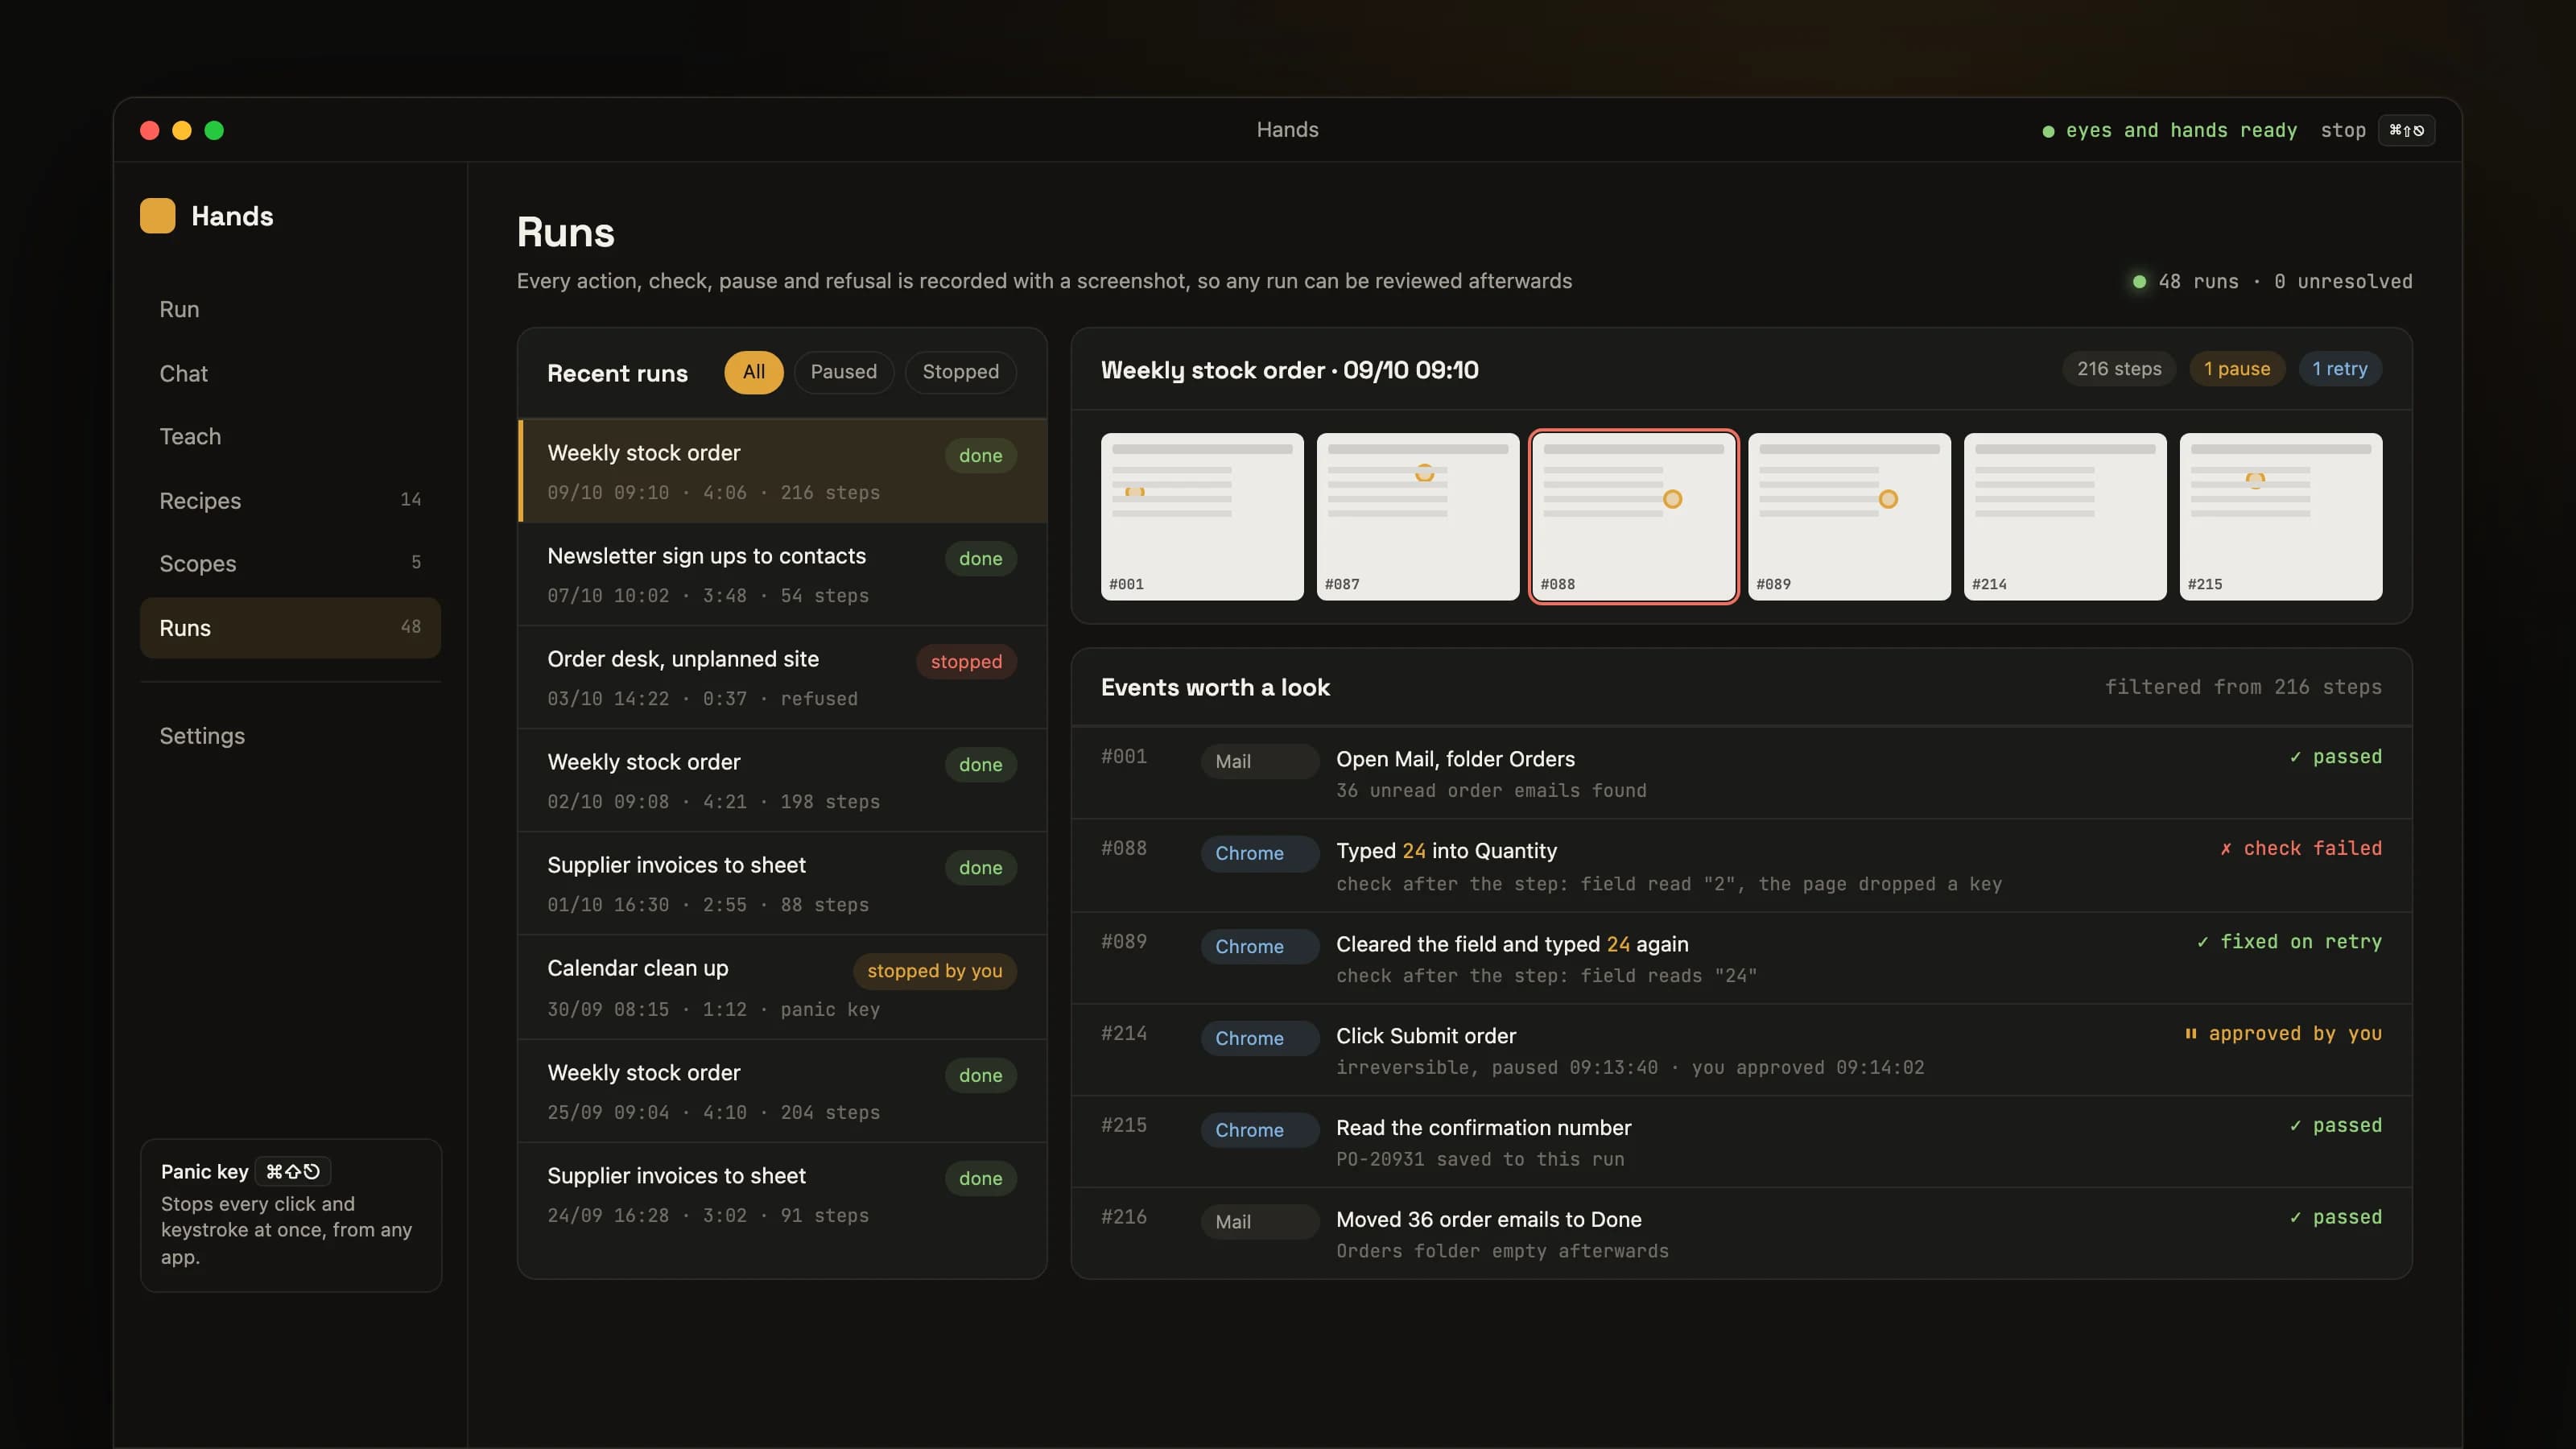Open event #001 Open Mail, folder Orders
The height and width of the screenshot is (1449, 2576).
coord(1741,773)
